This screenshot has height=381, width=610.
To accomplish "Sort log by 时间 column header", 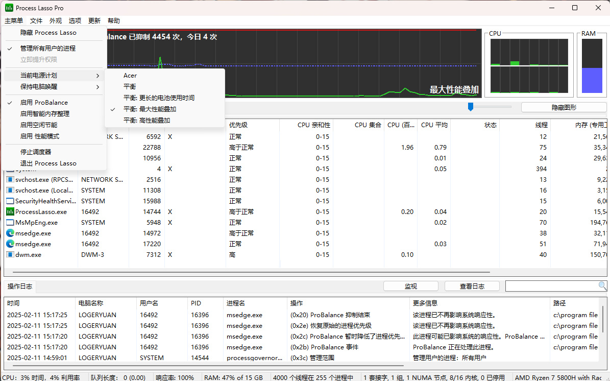I will (x=40, y=303).
